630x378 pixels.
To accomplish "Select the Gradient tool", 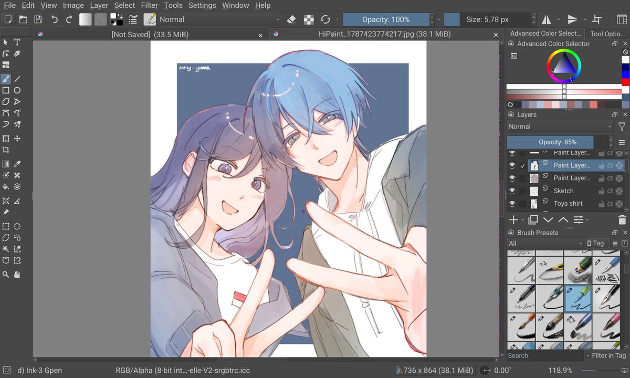I will point(6,164).
